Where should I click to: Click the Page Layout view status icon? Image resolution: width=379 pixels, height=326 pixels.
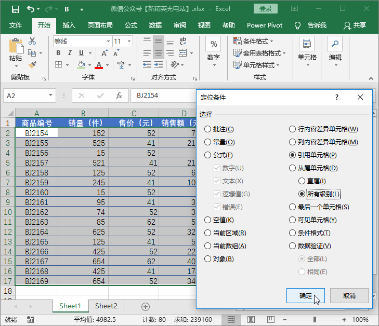tap(251, 320)
